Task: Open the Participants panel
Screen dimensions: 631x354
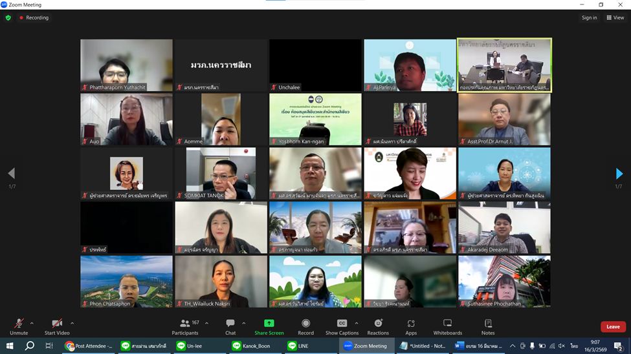Action: click(x=186, y=326)
